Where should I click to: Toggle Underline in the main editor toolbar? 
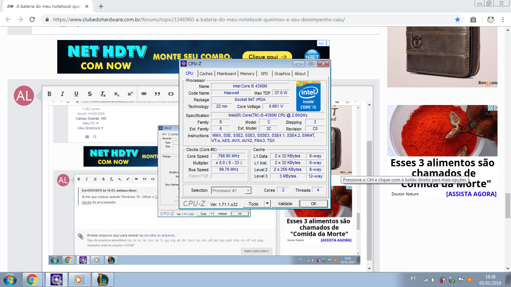[x=76, y=94]
